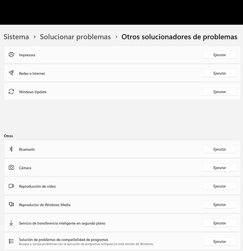The height and width of the screenshot is (251, 243).
Task: Run the background intelligent transfer service troubleshooter
Action: click(220, 223)
